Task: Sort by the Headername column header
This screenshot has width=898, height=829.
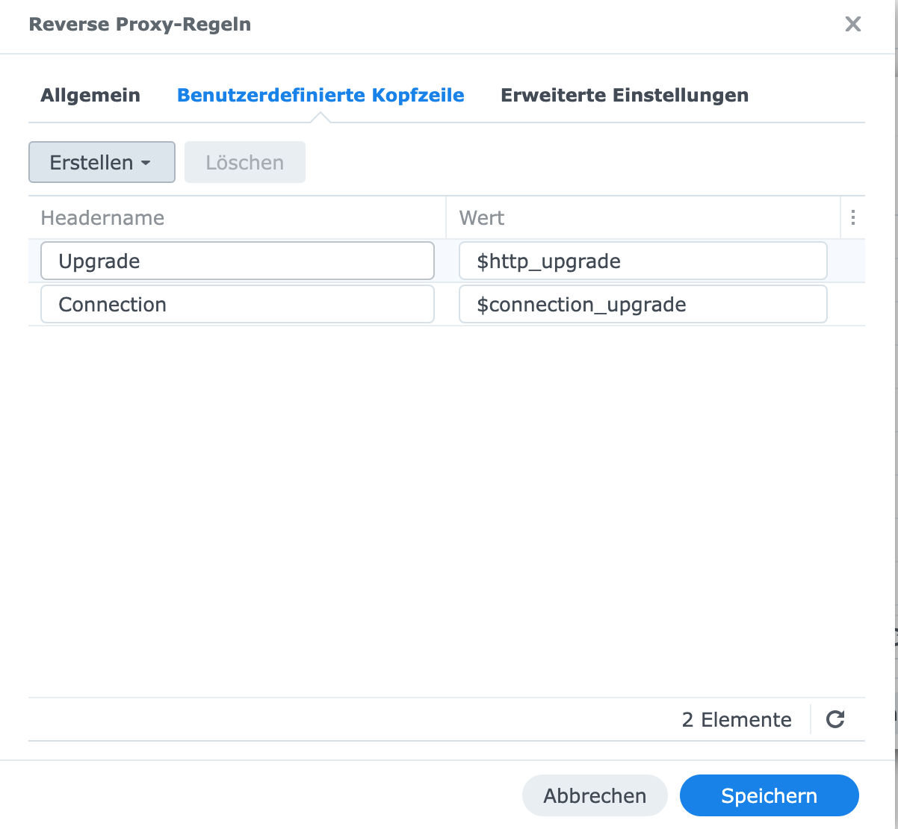Action: pyautogui.click(x=102, y=218)
